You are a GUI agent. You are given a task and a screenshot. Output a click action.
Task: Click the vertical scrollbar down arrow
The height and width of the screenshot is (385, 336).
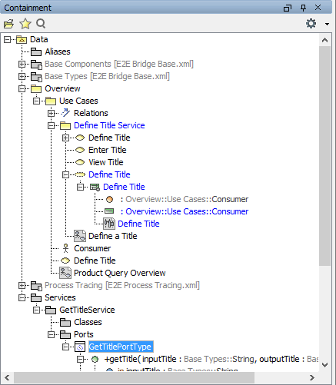coord(324,365)
